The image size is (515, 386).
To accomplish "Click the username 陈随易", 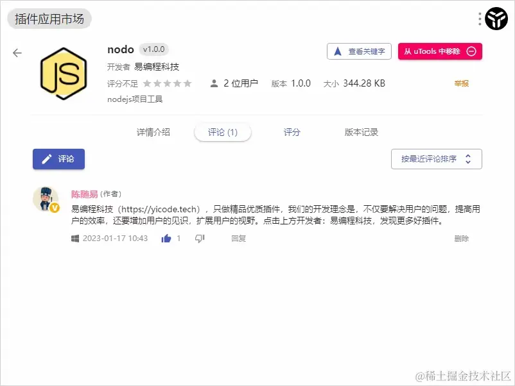I will point(84,194).
